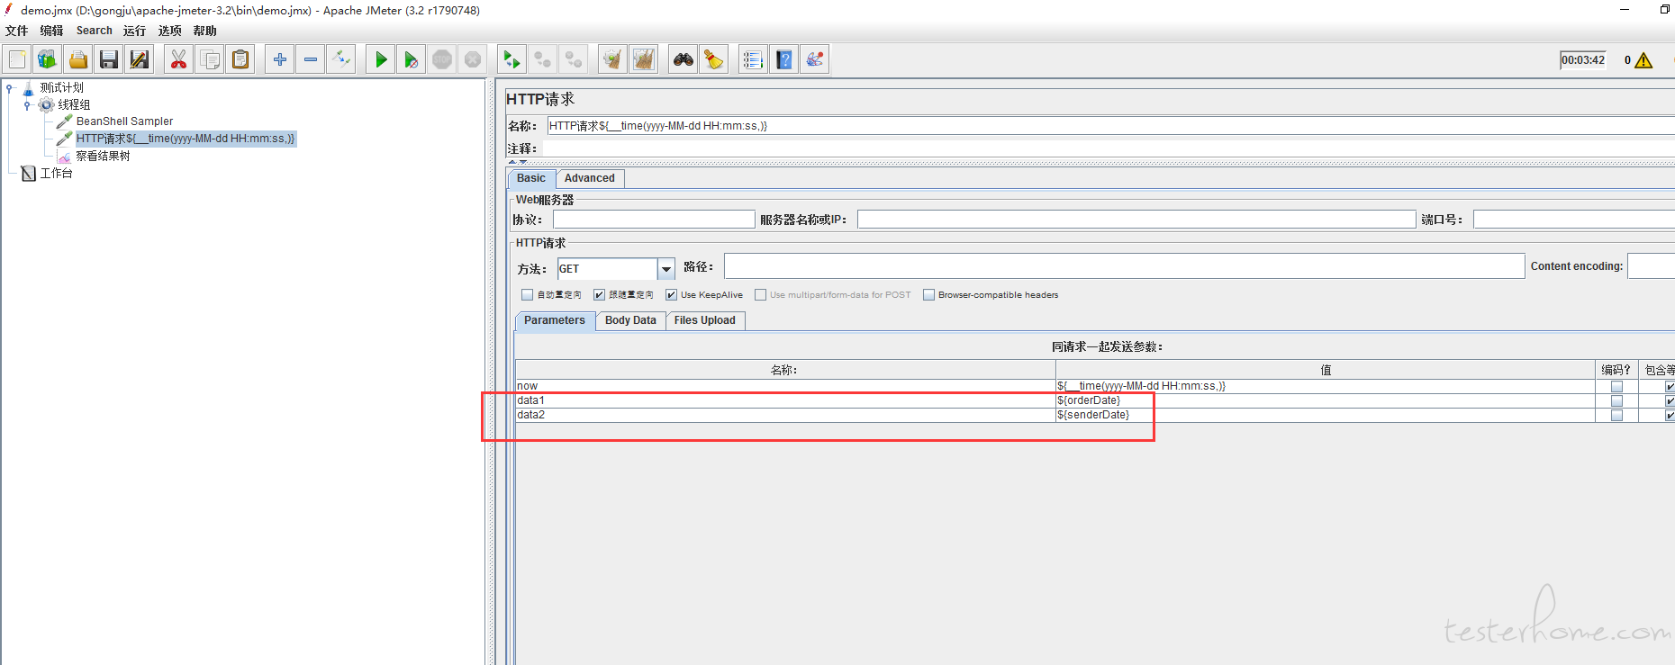Start remote engines with the Remote Start All icon

point(512,60)
